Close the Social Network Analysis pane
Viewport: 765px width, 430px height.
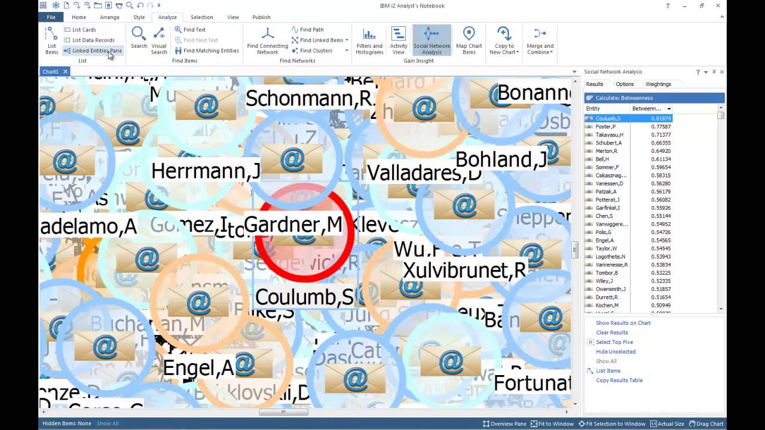[721, 72]
